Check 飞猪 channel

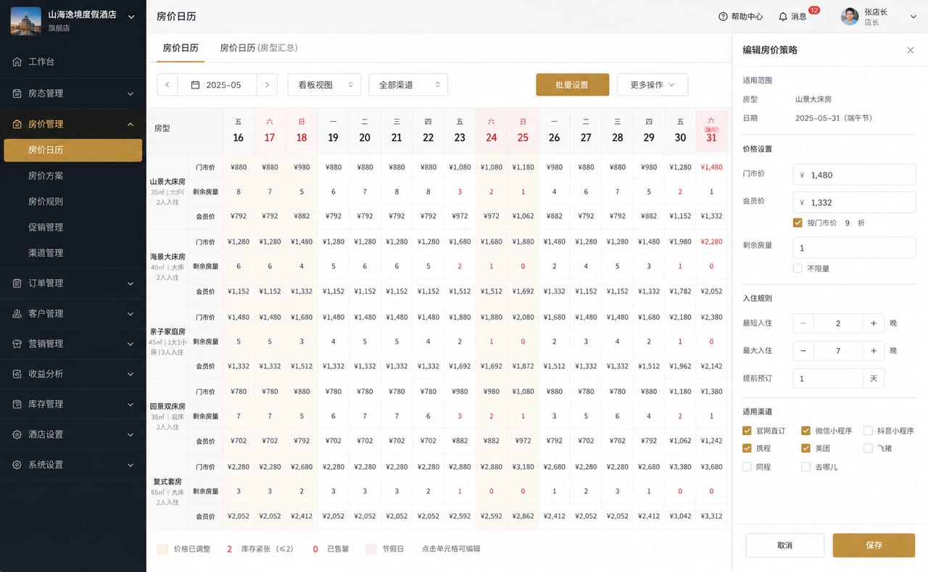click(x=868, y=449)
